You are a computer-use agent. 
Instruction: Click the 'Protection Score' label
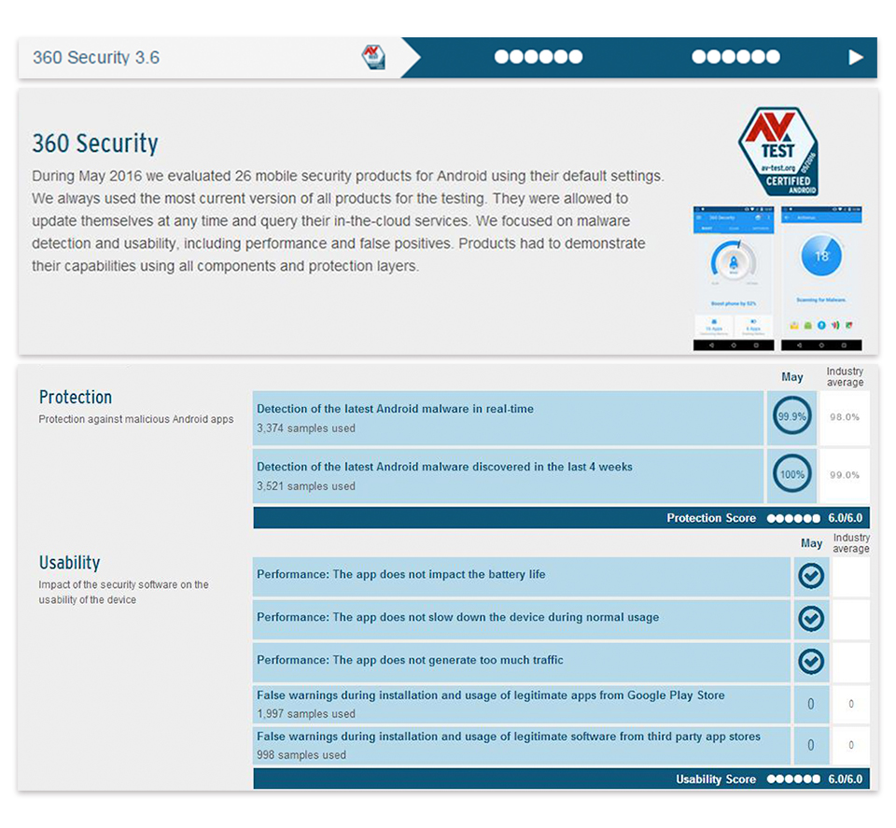(x=711, y=518)
